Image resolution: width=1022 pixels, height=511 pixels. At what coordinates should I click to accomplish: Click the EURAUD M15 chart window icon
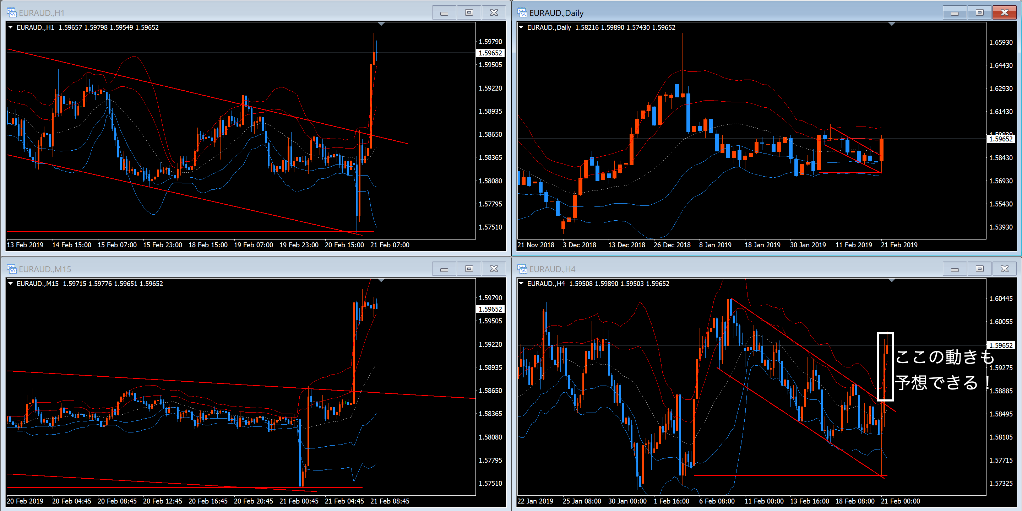(x=11, y=269)
